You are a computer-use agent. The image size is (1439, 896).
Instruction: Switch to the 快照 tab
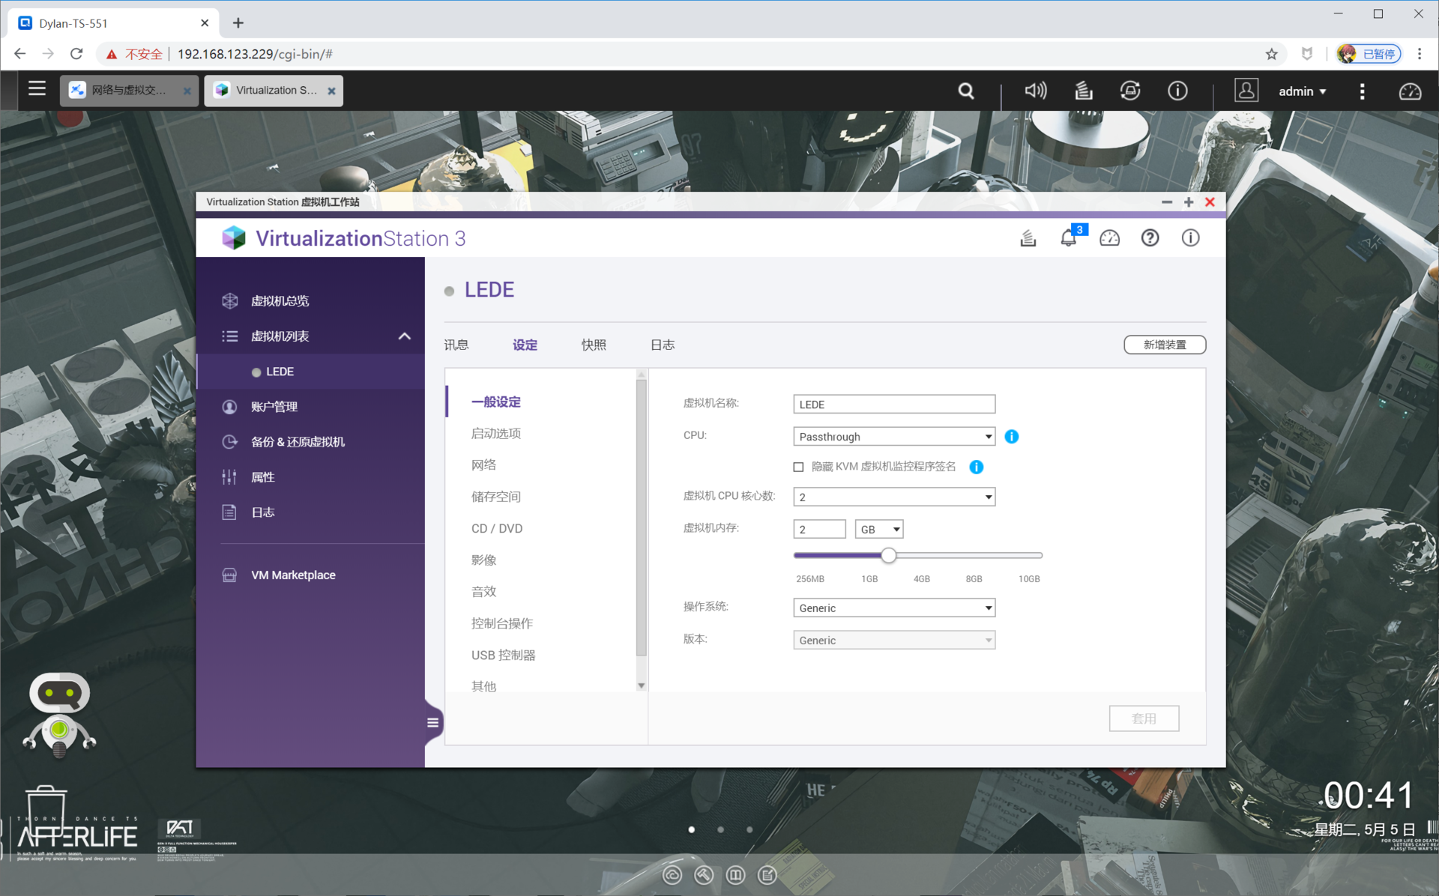[593, 345]
